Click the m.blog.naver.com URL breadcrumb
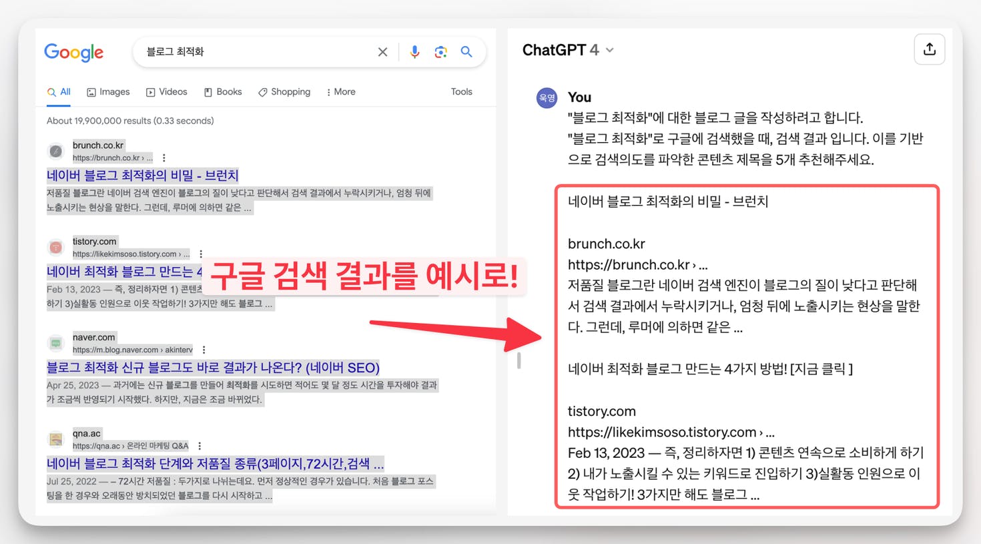The height and width of the screenshot is (544, 981). [133, 350]
